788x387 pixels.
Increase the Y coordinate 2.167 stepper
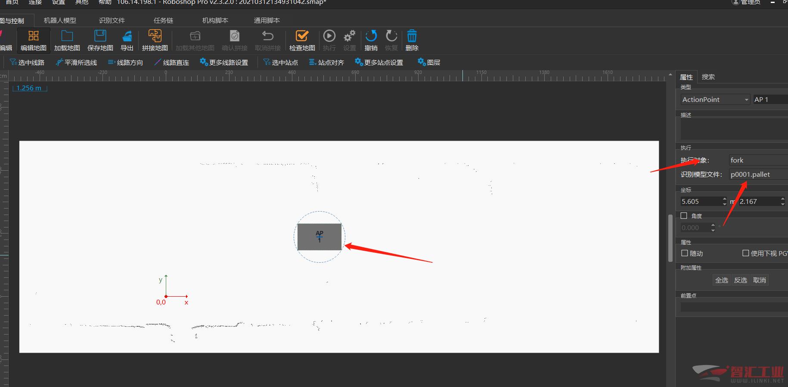pyautogui.click(x=782, y=199)
